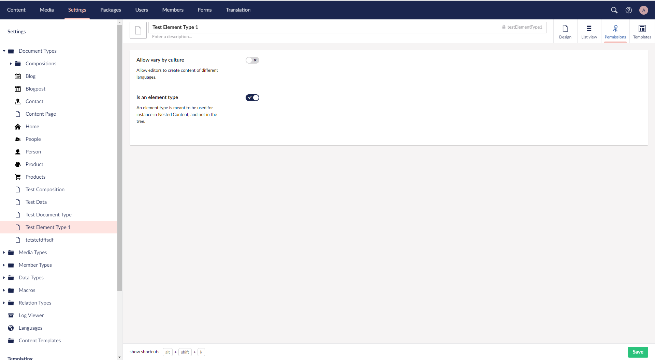Select Test Element Type 1 tree item
Image resolution: width=655 pixels, height=360 pixels.
[58, 227]
